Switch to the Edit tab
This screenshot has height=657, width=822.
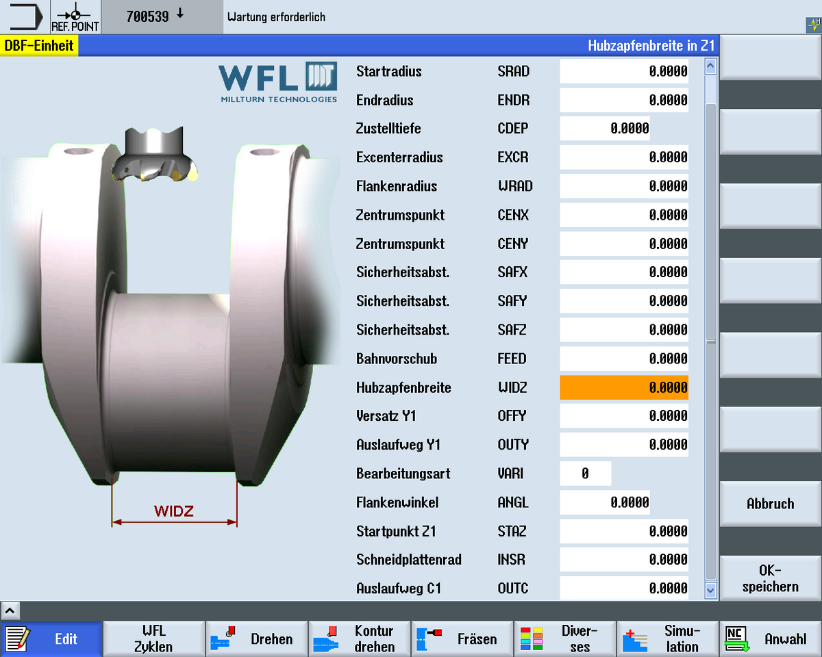point(51,639)
